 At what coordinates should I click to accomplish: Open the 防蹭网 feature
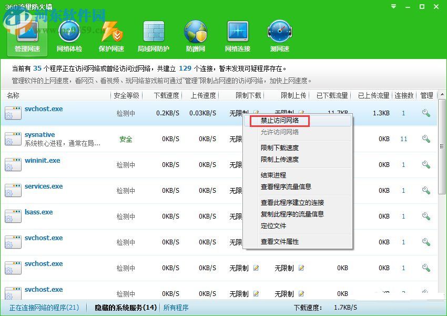[195, 37]
